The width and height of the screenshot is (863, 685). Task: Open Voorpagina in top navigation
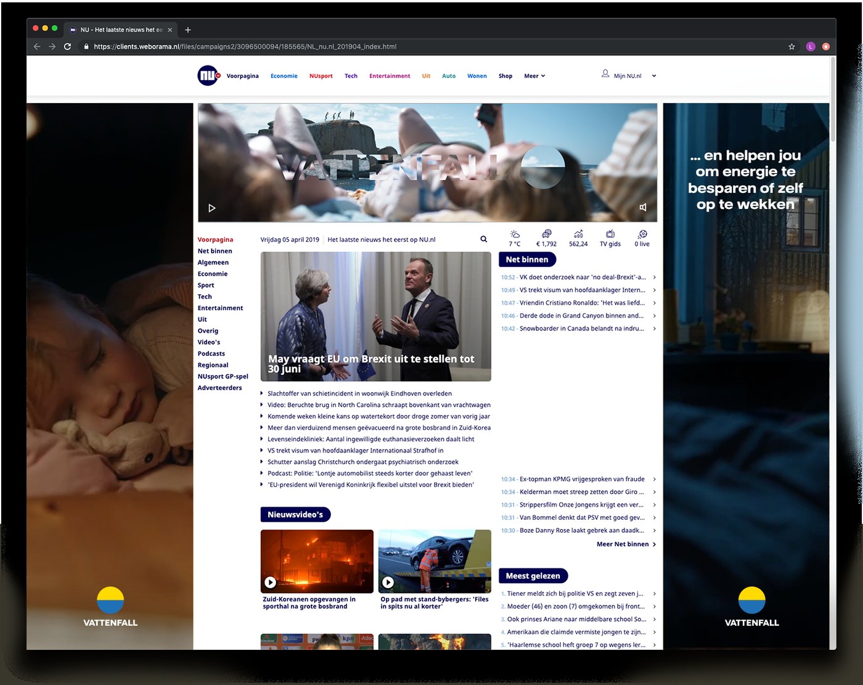coord(242,76)
